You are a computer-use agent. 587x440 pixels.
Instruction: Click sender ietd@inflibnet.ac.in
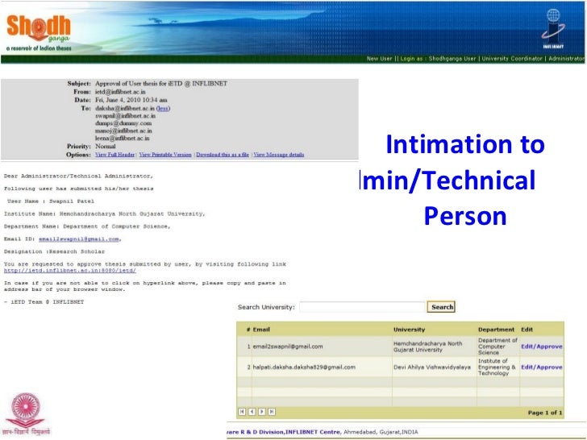click(x=120, y=92)
